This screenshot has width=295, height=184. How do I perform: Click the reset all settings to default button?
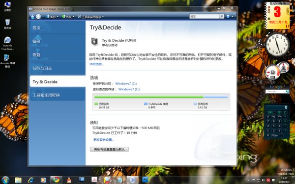109,149
